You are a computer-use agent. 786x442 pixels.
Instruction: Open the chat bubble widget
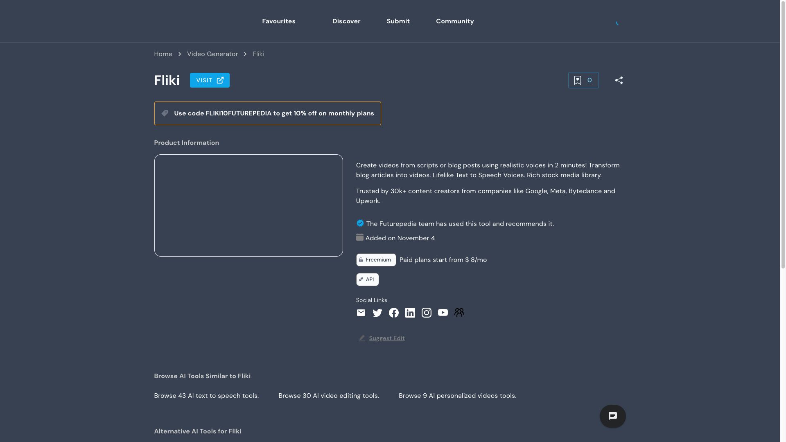click(612, 416)
